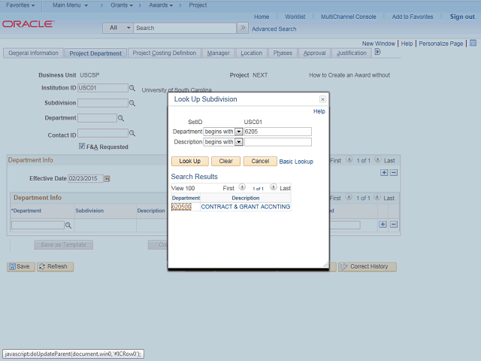
Task: Open the Main Menu navigation dropdown
Action: click(74, 5)
